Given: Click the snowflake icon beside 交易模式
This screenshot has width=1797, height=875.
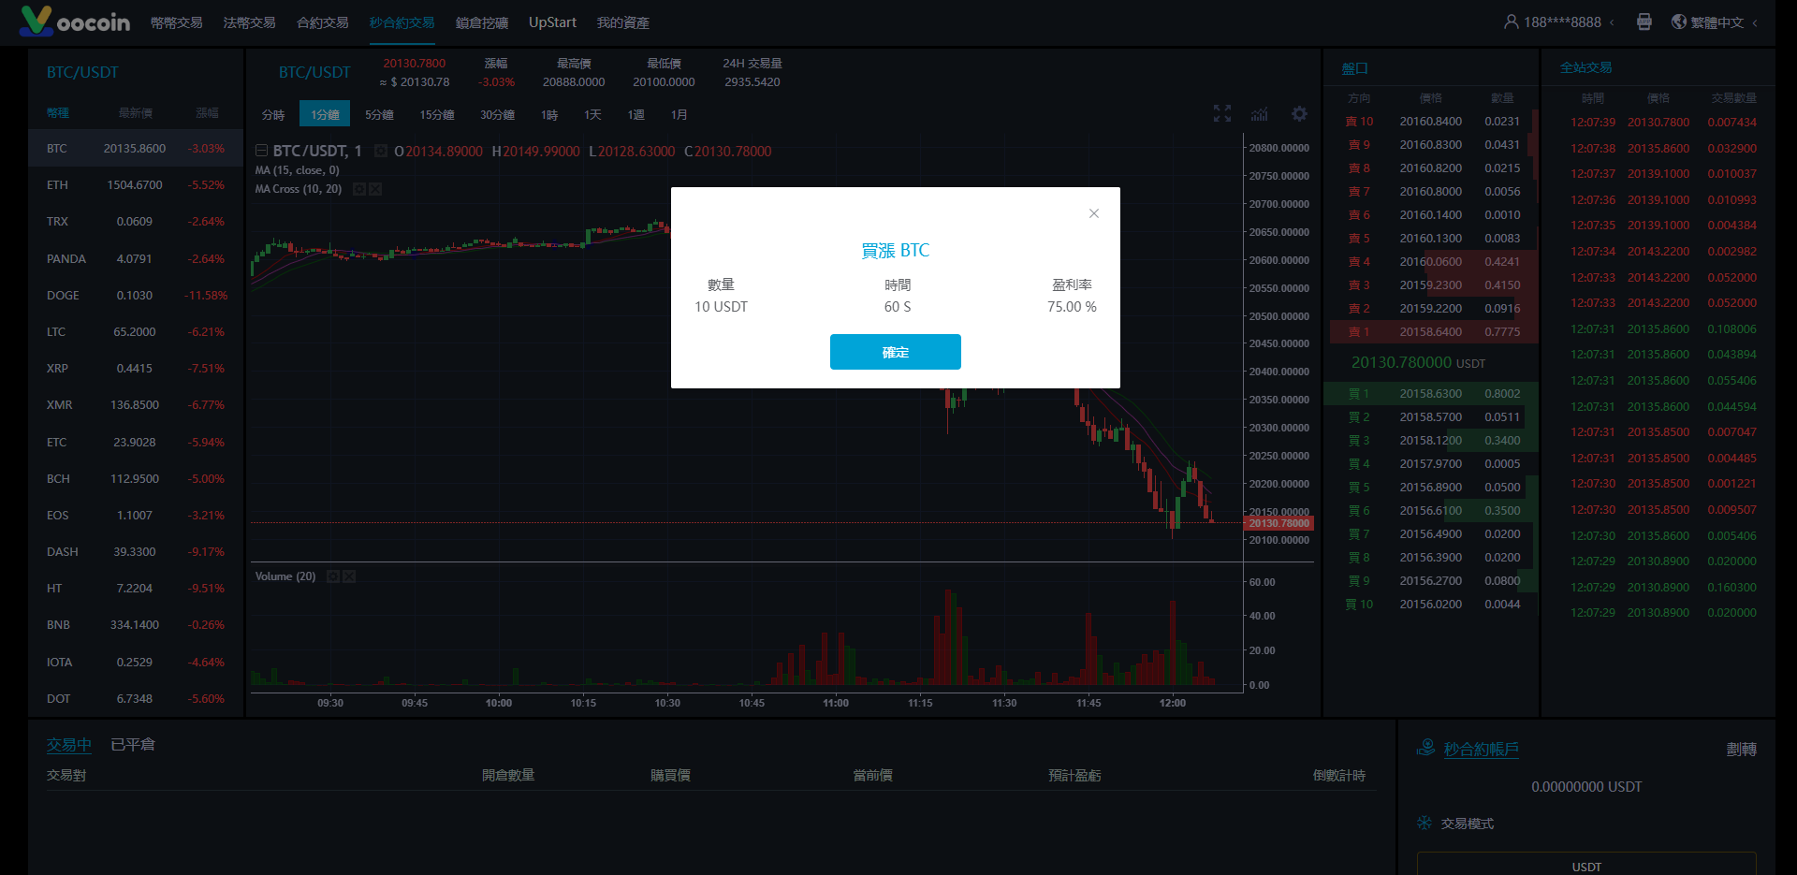Looking at the screenshot, I should (1424, 824).
